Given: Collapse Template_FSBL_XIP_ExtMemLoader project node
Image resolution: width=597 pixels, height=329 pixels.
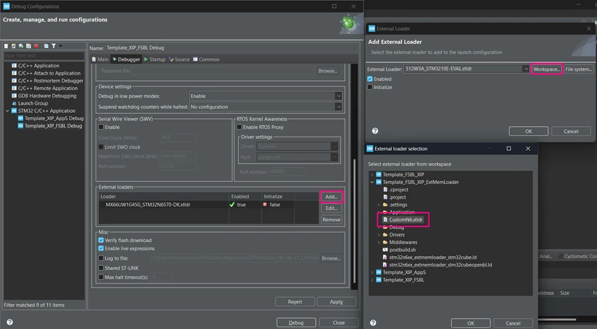Looking at the screenshot, I should pyautogui.click(x=372, y=182).
